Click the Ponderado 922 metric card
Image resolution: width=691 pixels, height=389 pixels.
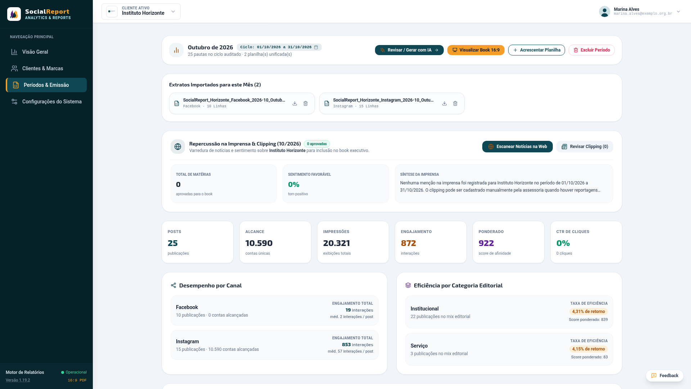[509, 242]
